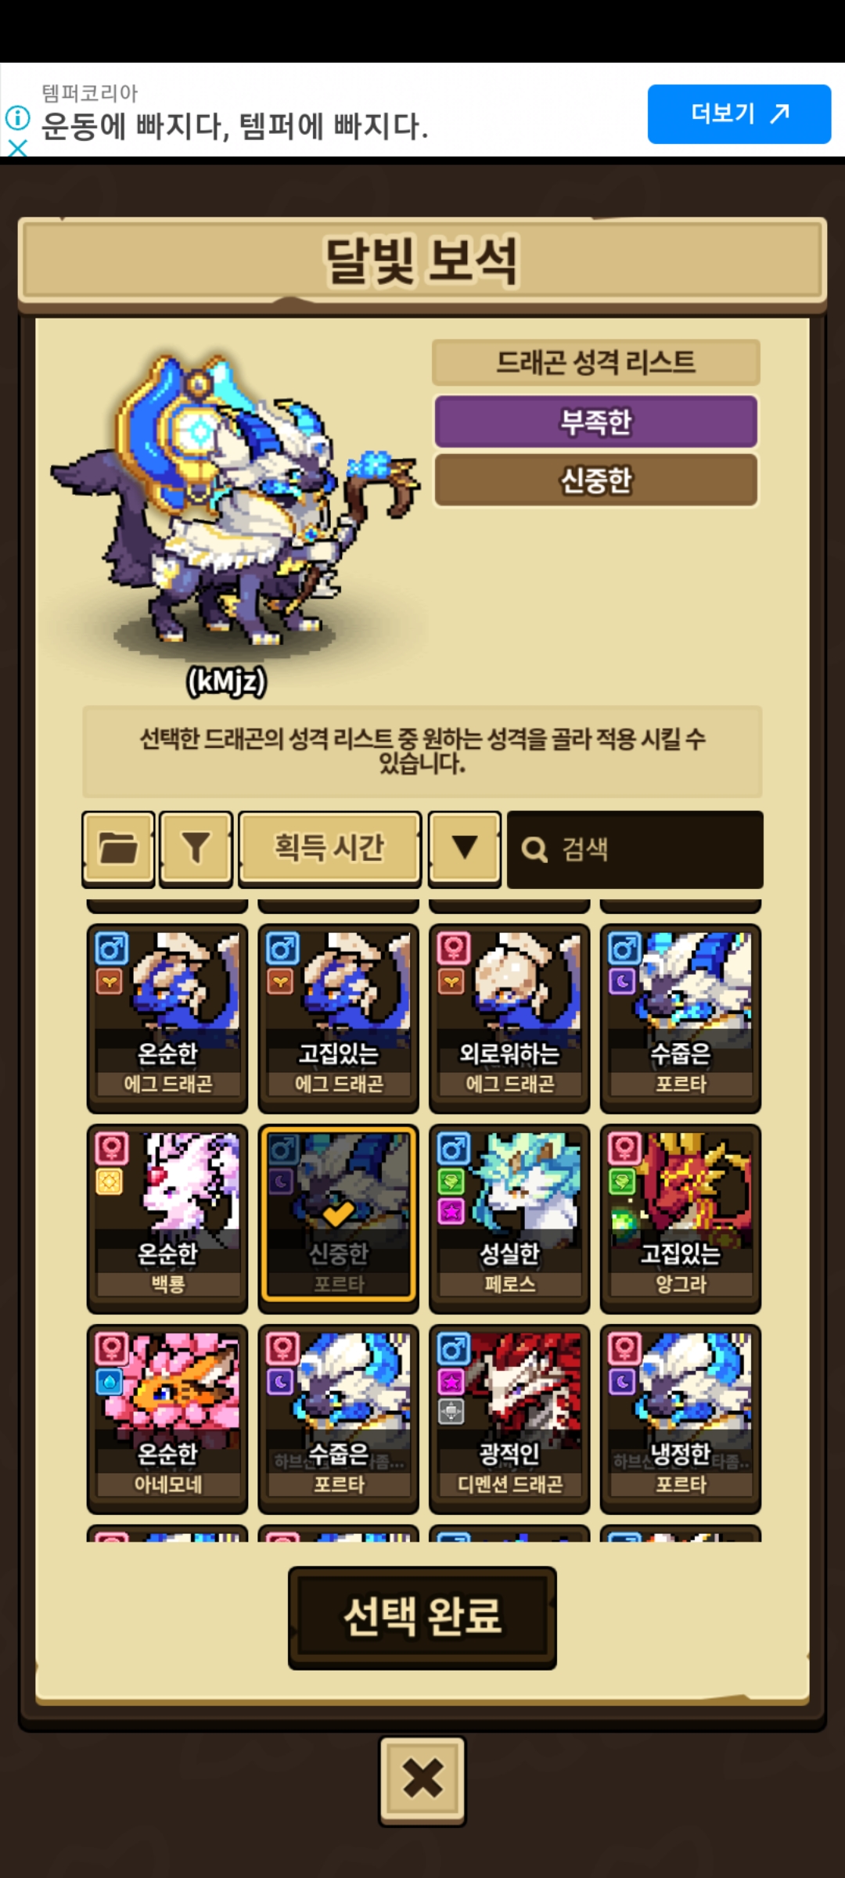
Task: Pick the 온순한 백룡 dragon card
Action: click(167, 1218)
